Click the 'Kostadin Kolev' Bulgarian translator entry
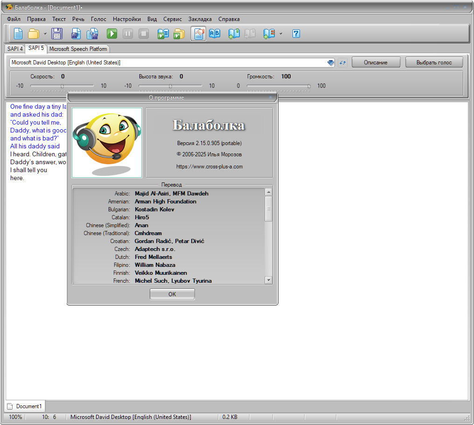The image size is (474, 425). pos(154,209)
